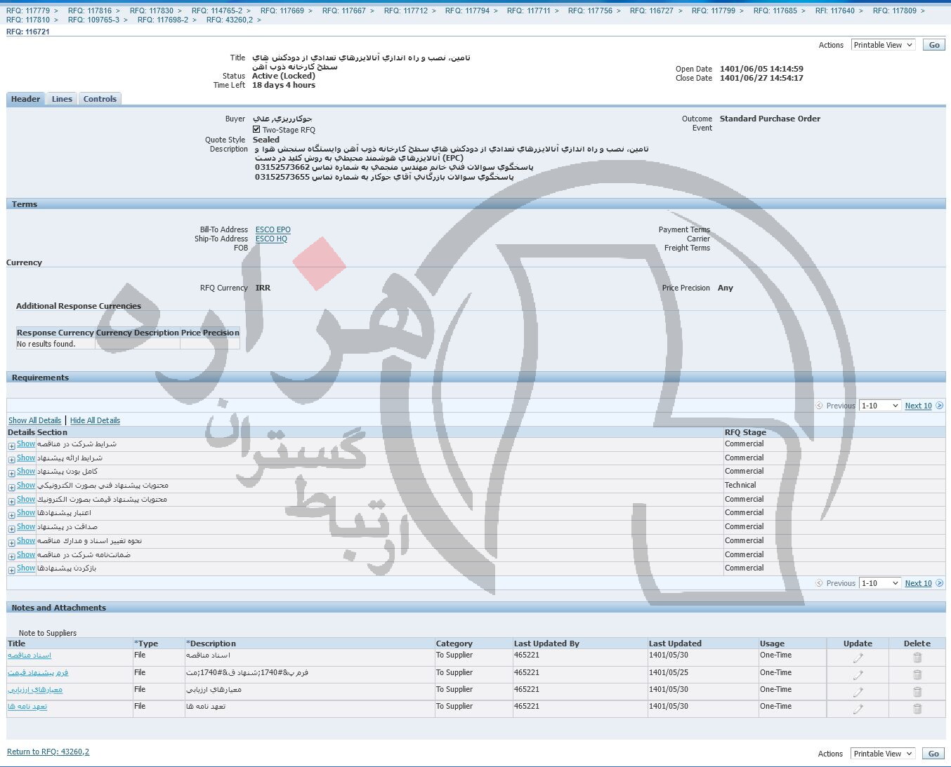Expand plus icon for محتویات پیشنهاد قیمت row

coord(12,501)
